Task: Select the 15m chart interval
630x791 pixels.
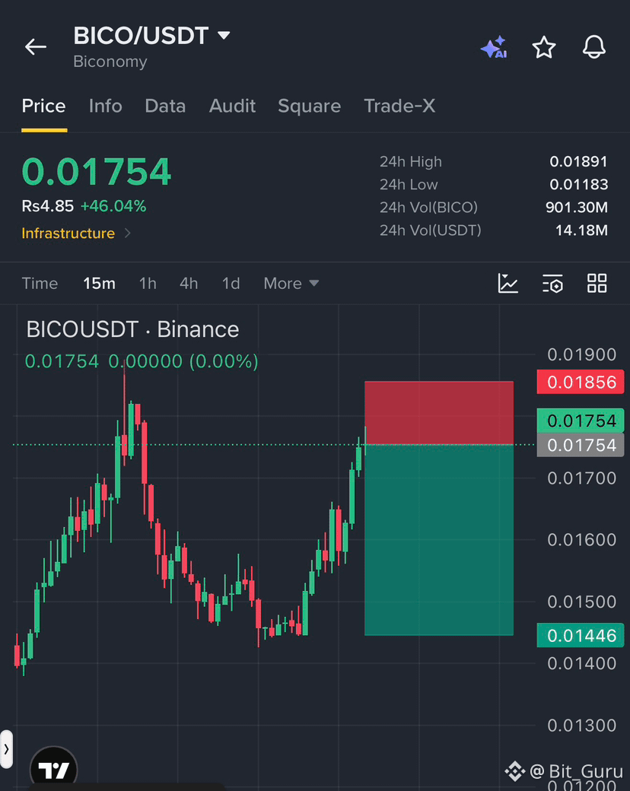Action: (x=99, y=284)
